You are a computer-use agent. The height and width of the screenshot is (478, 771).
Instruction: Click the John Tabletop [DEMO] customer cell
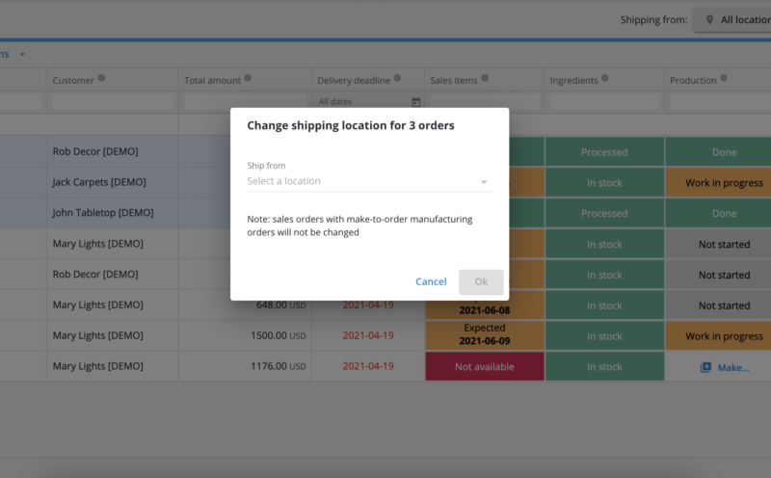pyautogui.click(x=112, y=212)
